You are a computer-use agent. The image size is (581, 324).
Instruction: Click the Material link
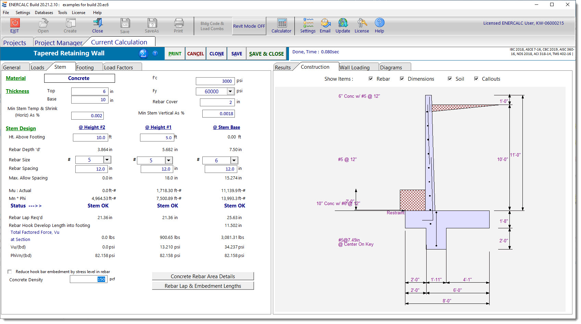coord(16,78)
